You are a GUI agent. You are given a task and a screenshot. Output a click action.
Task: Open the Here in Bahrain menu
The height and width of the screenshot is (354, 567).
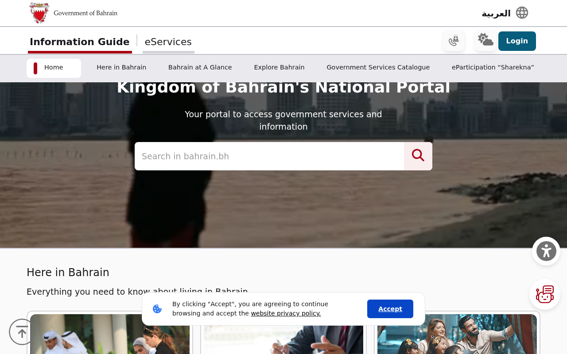(x=121, y=68)
